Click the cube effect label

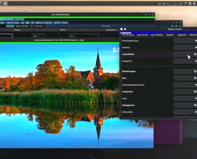124,98
